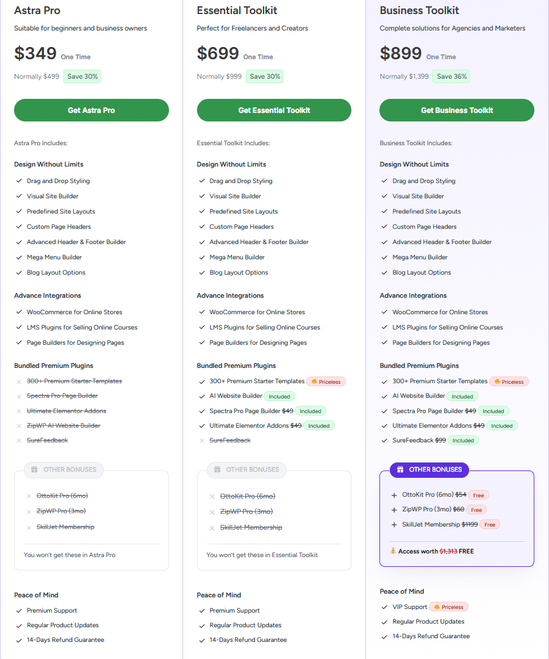Click gift icon in Astra Pro Other Bonuses
This screenshot has height=659, width=549.
(34, 470)
